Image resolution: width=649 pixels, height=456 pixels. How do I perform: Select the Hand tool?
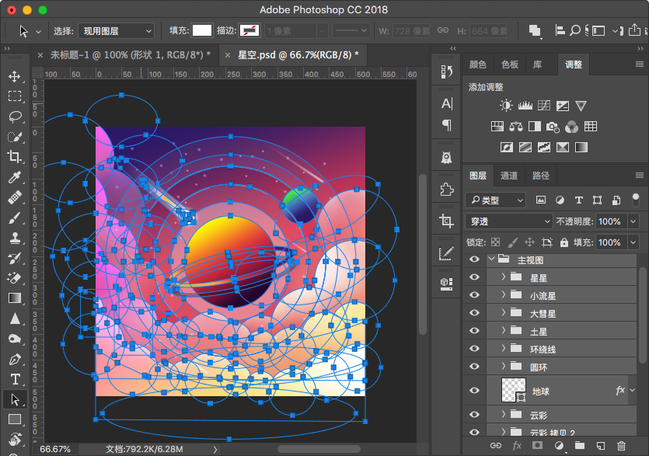[x=15, y=439]
